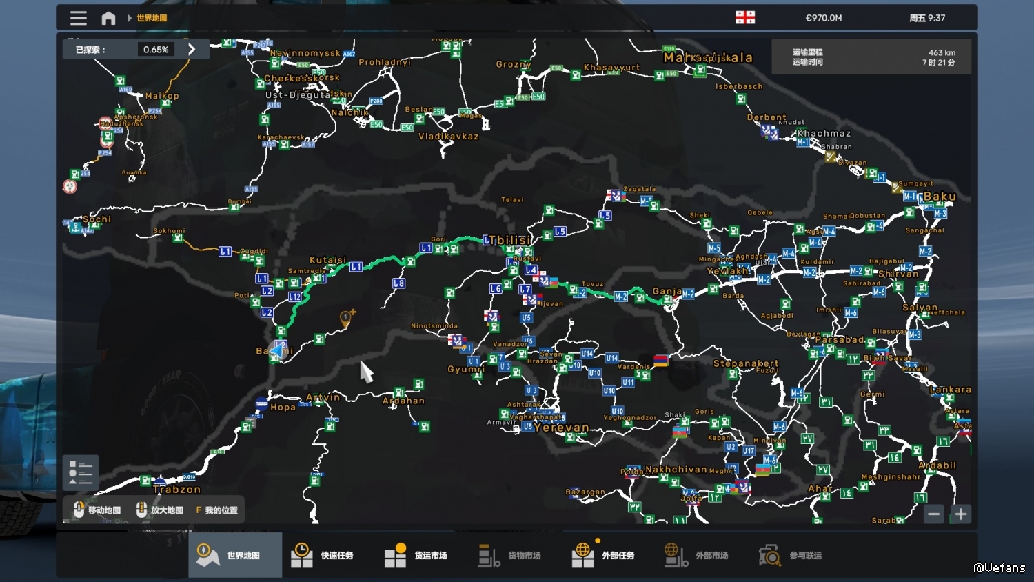Click the Ardabil city label
This screenshot has width=1034, height=582.
[937, 465]
